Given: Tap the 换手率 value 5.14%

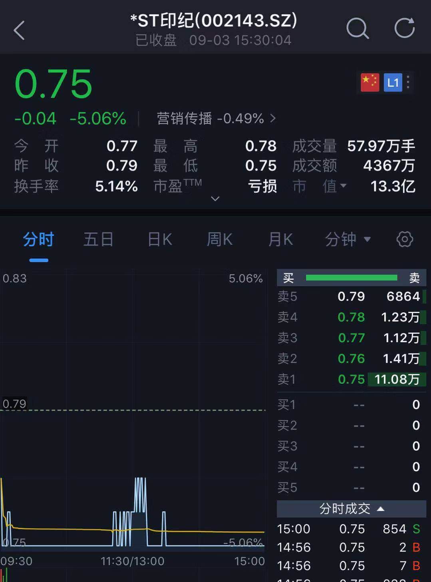Looking at the screenshot, I should pyautogui.click(x=116, y=186).
